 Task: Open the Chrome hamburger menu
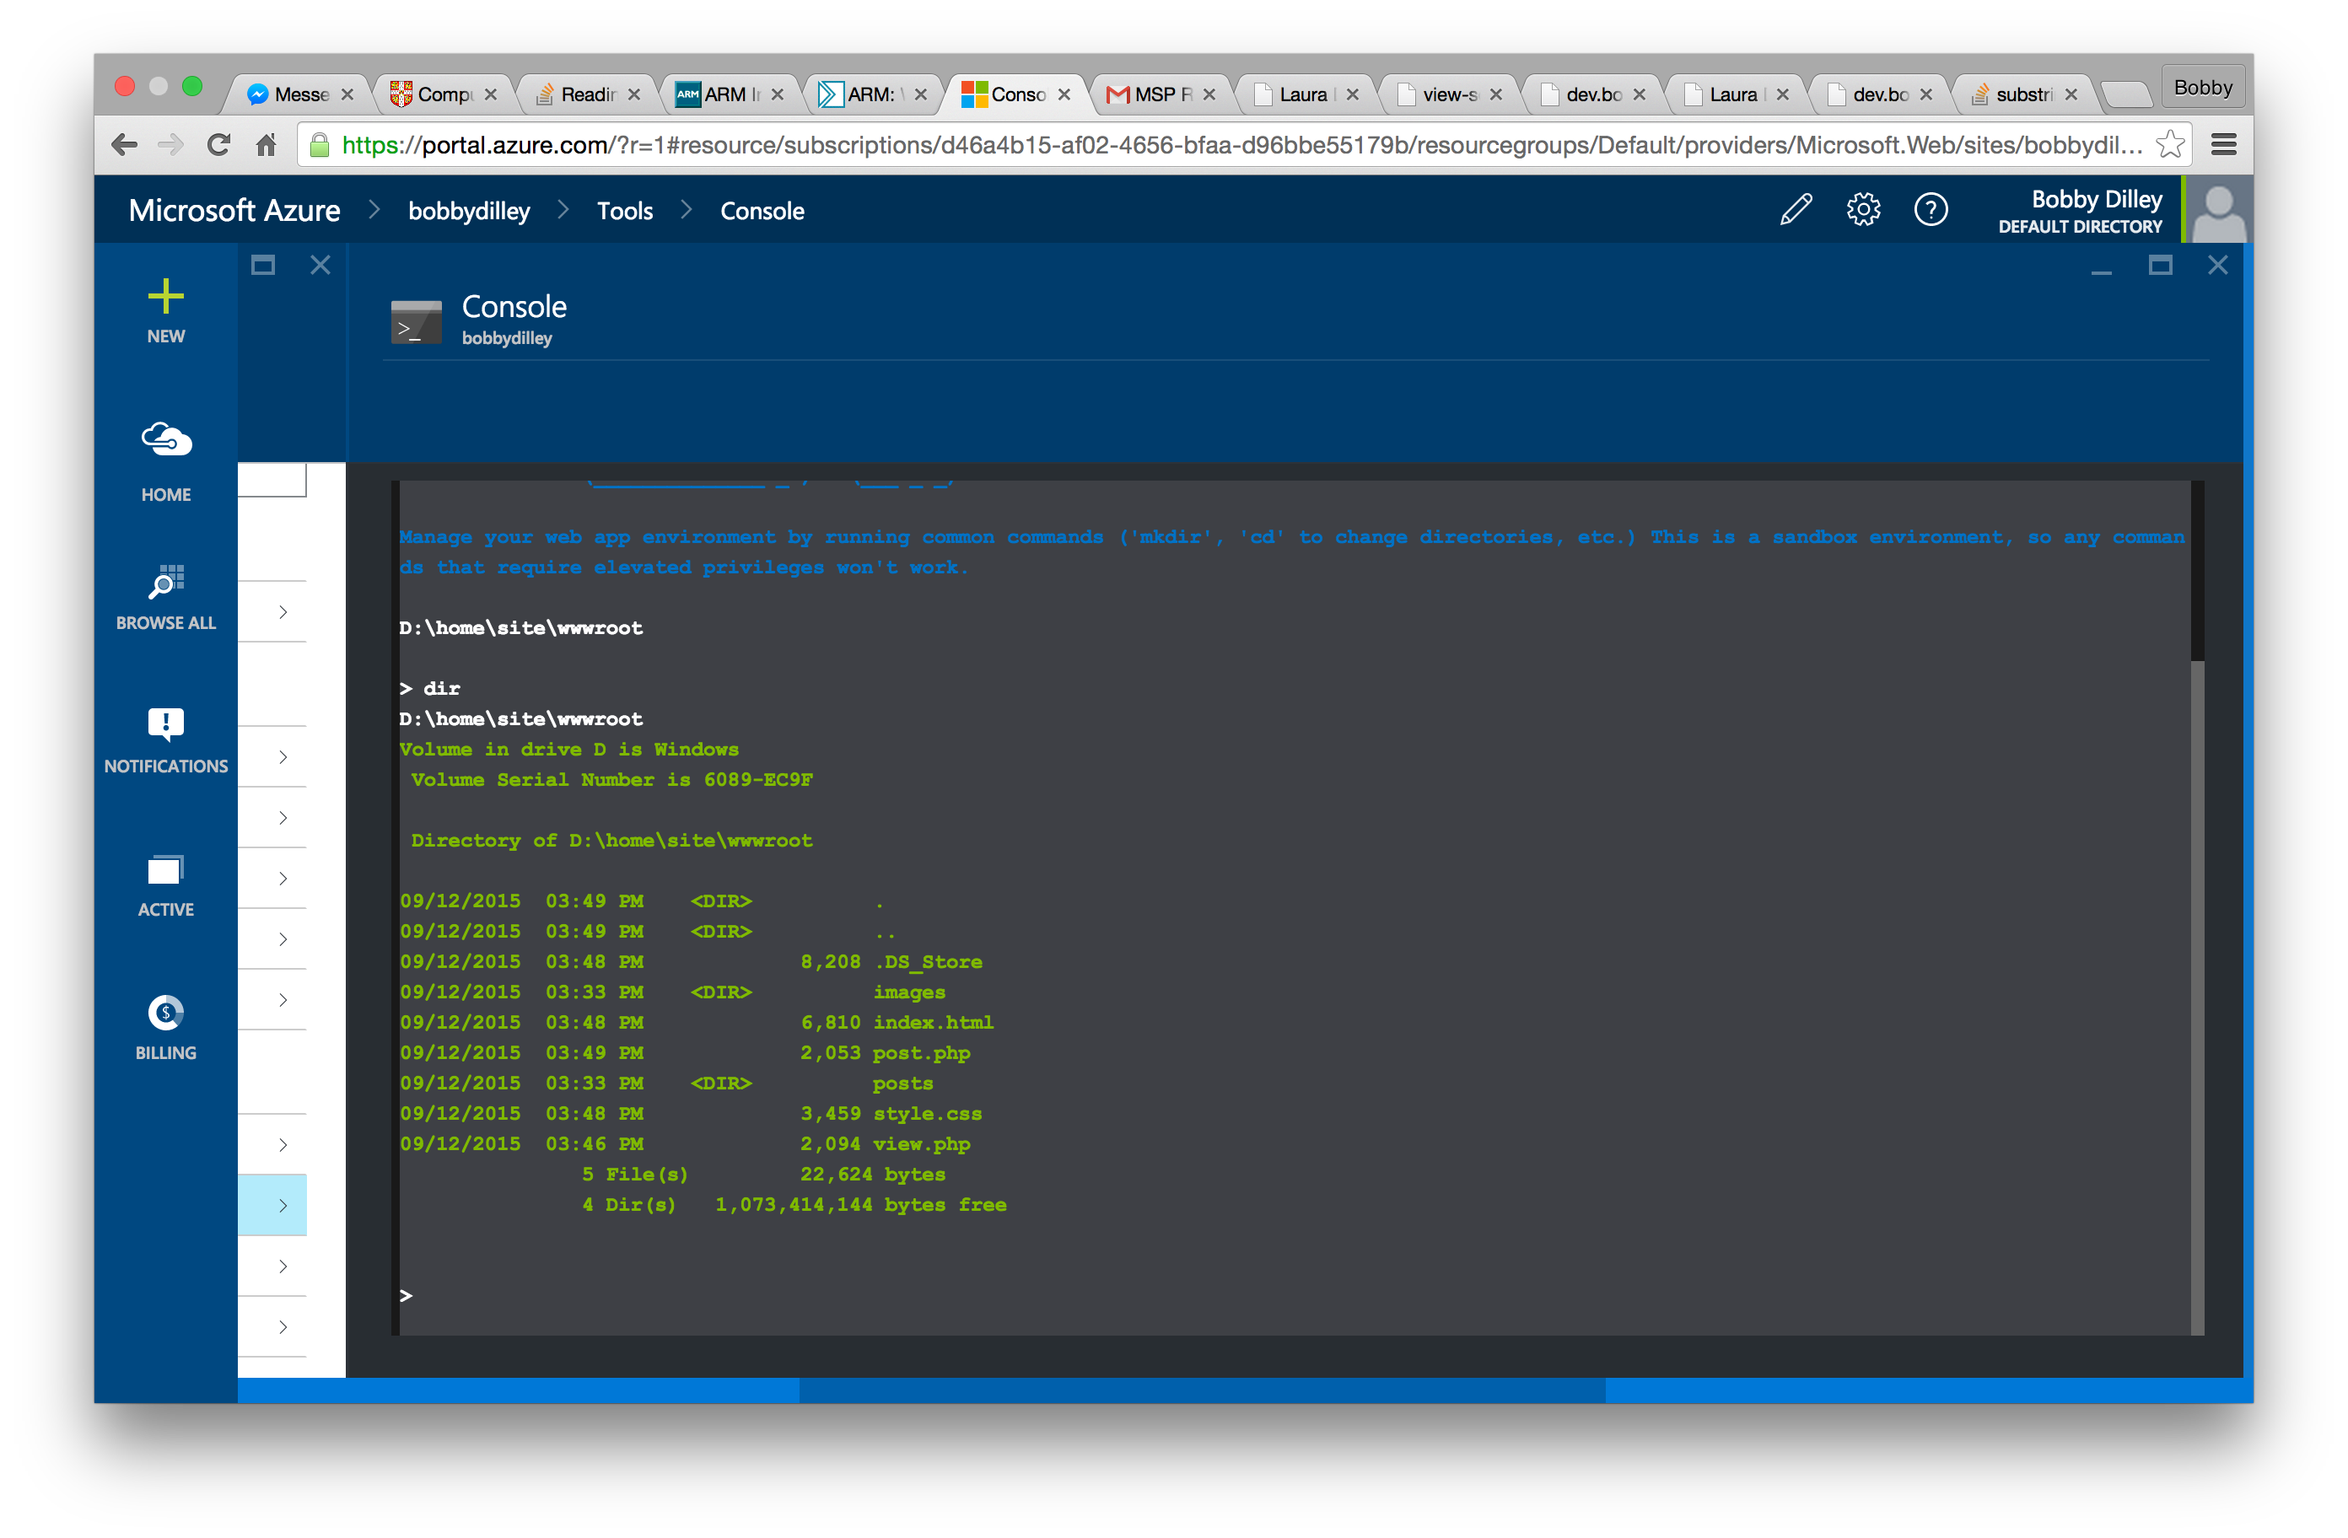click(2224, 145)
